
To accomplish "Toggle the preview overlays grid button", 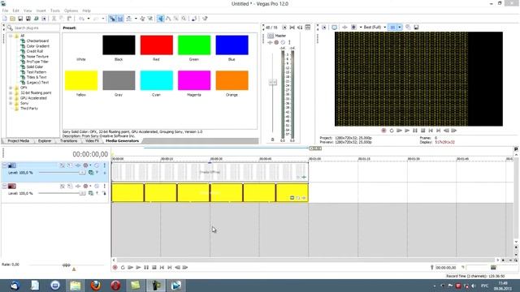I will [392, 27].
